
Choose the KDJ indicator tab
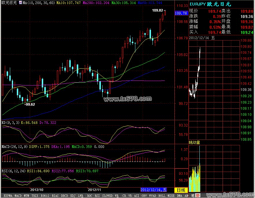click(73, 196)
